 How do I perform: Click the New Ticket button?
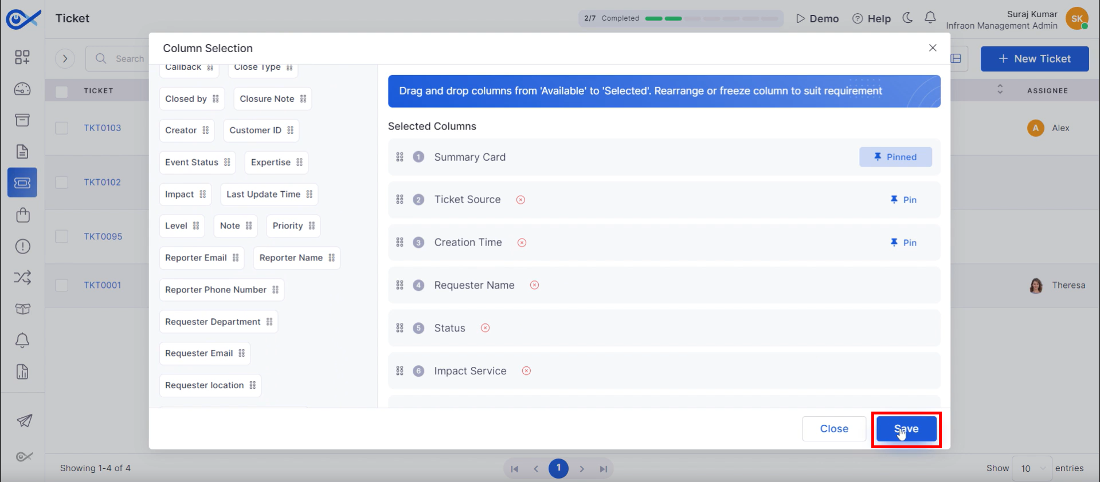click(1035, 59)
